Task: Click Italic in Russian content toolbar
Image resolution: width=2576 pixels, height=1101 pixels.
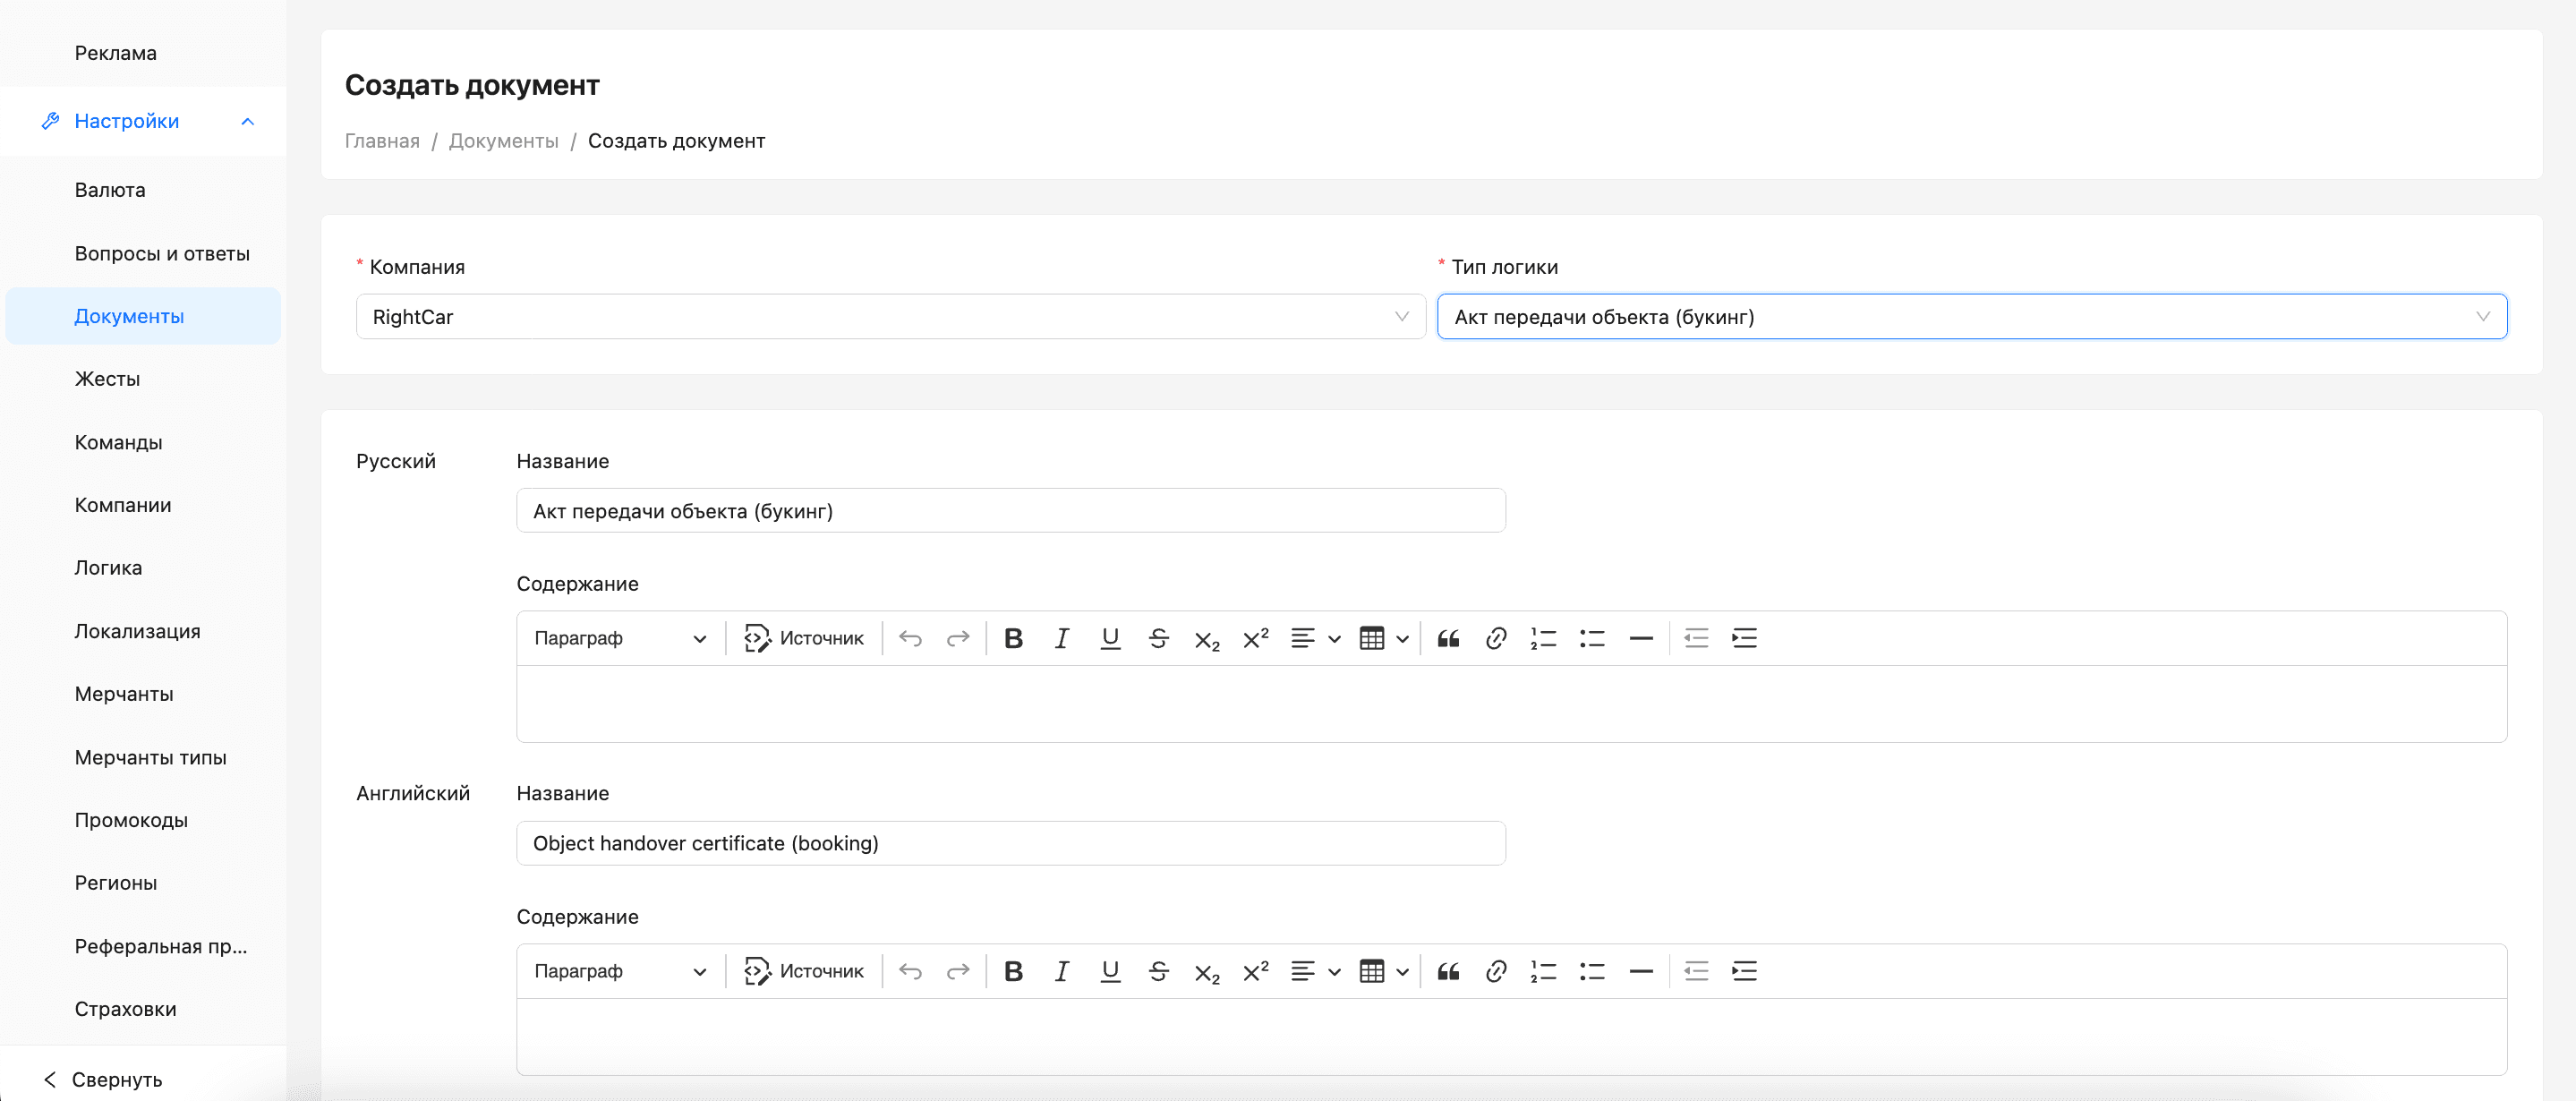Action: coord(1061,638)
